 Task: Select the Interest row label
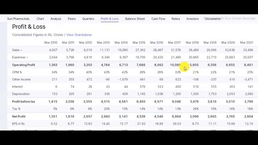coord(17,87)
